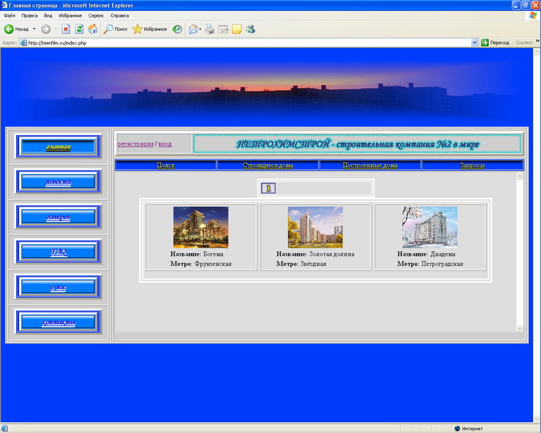The image size is (541, 433).
Task: Switch to Строящиеся дома tab
Action: (268, 165)
